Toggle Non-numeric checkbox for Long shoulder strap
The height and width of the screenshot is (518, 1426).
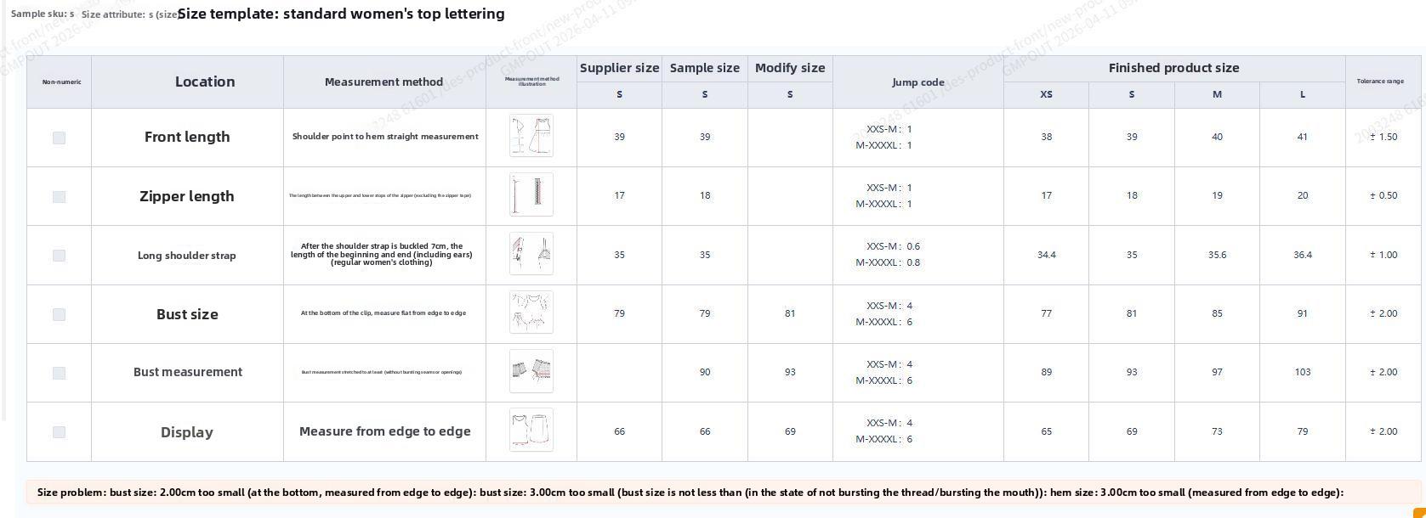(59, 255)
